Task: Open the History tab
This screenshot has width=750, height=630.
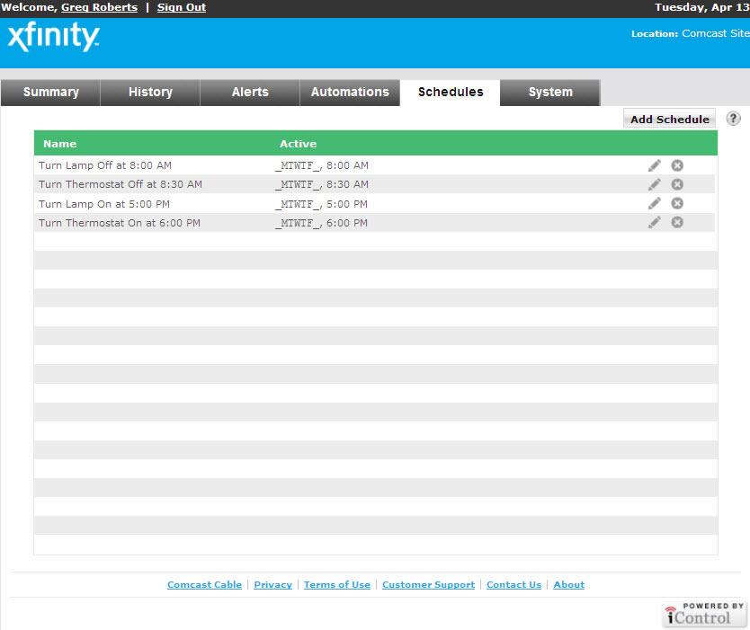Action: (150, 92)
